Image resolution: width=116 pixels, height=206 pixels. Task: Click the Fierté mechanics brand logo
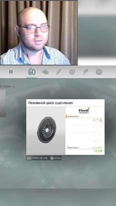coord(84,110)
